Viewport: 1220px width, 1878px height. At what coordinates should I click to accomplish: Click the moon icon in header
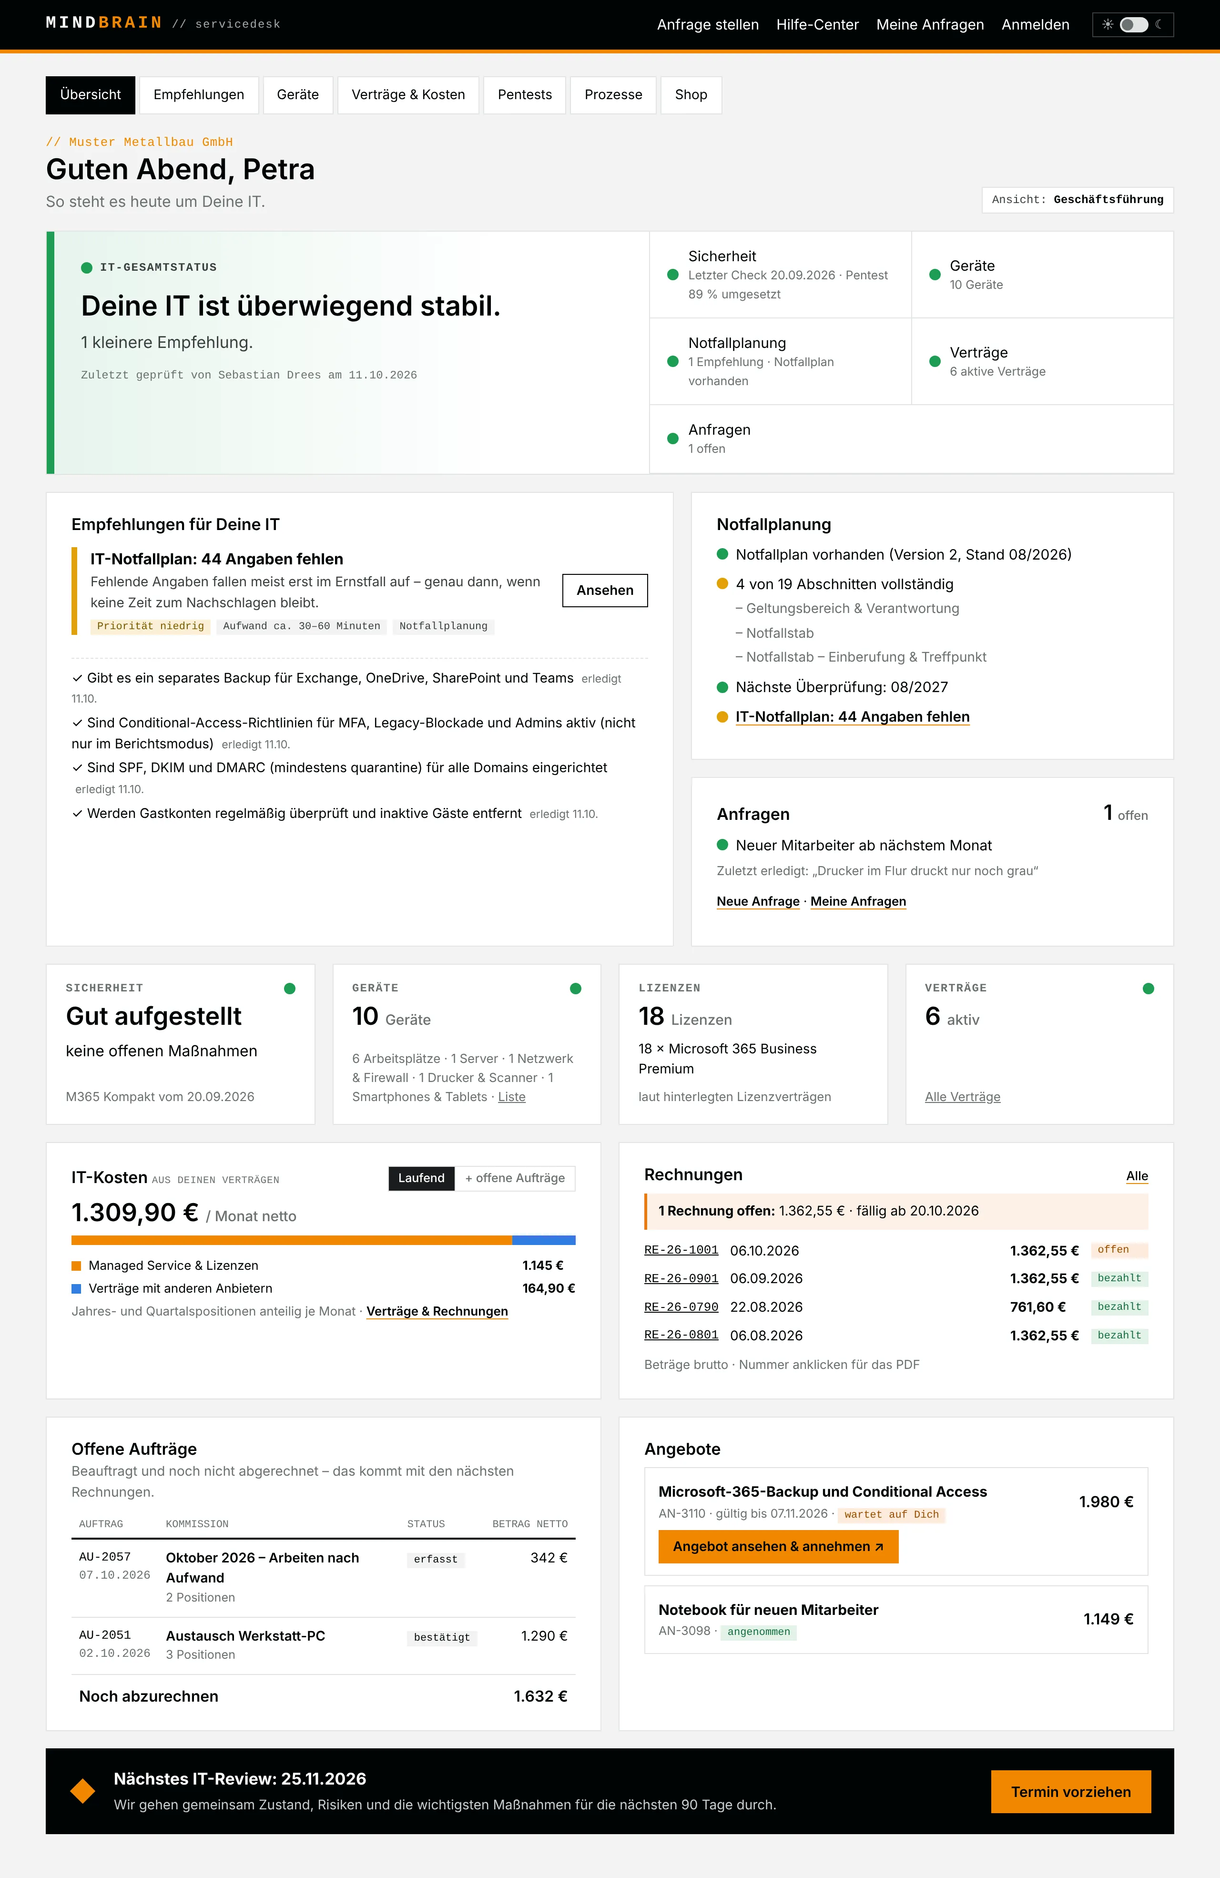[x=1159, y=24]
